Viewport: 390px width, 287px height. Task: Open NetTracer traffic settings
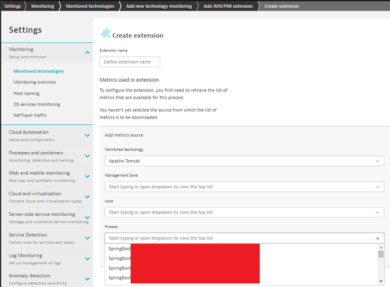(30, 115)
